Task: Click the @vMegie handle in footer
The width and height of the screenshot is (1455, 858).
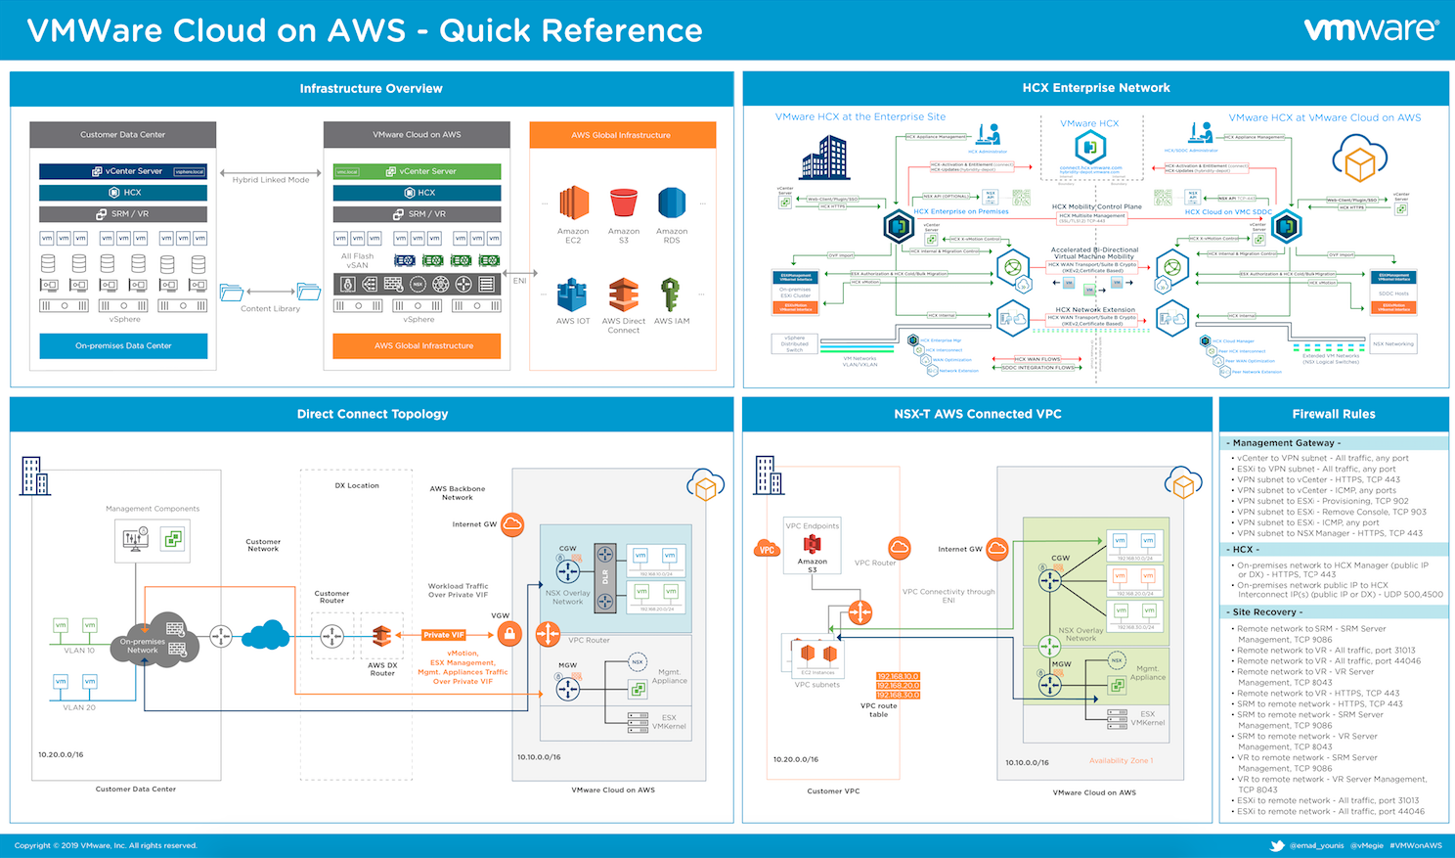Action: 1367,845
